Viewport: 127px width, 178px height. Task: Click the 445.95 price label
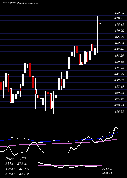coord(119,68)
